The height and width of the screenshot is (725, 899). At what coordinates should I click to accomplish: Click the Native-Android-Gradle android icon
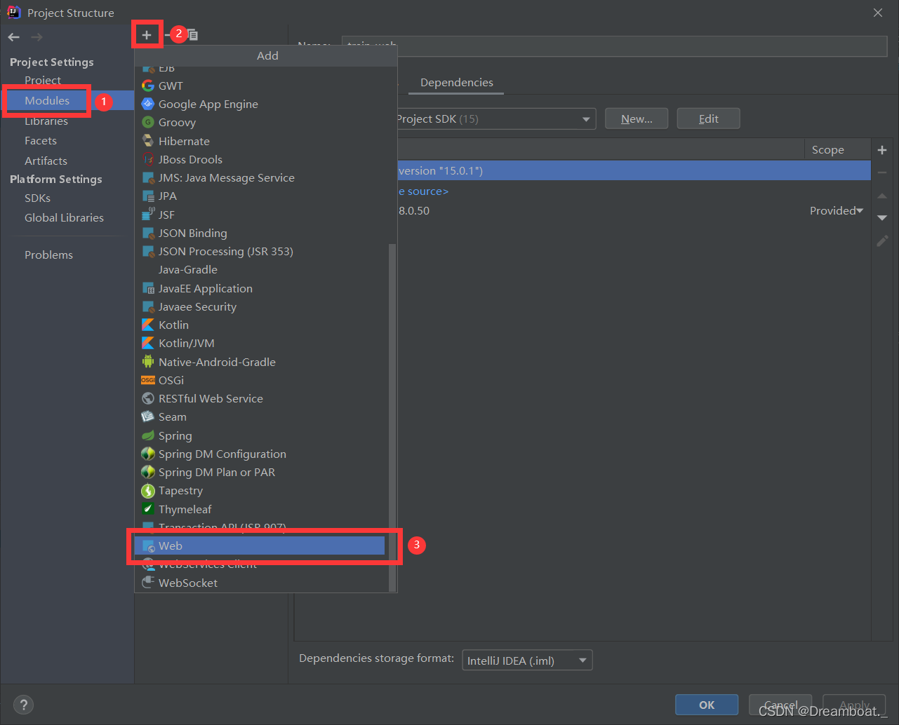(148, 362)
